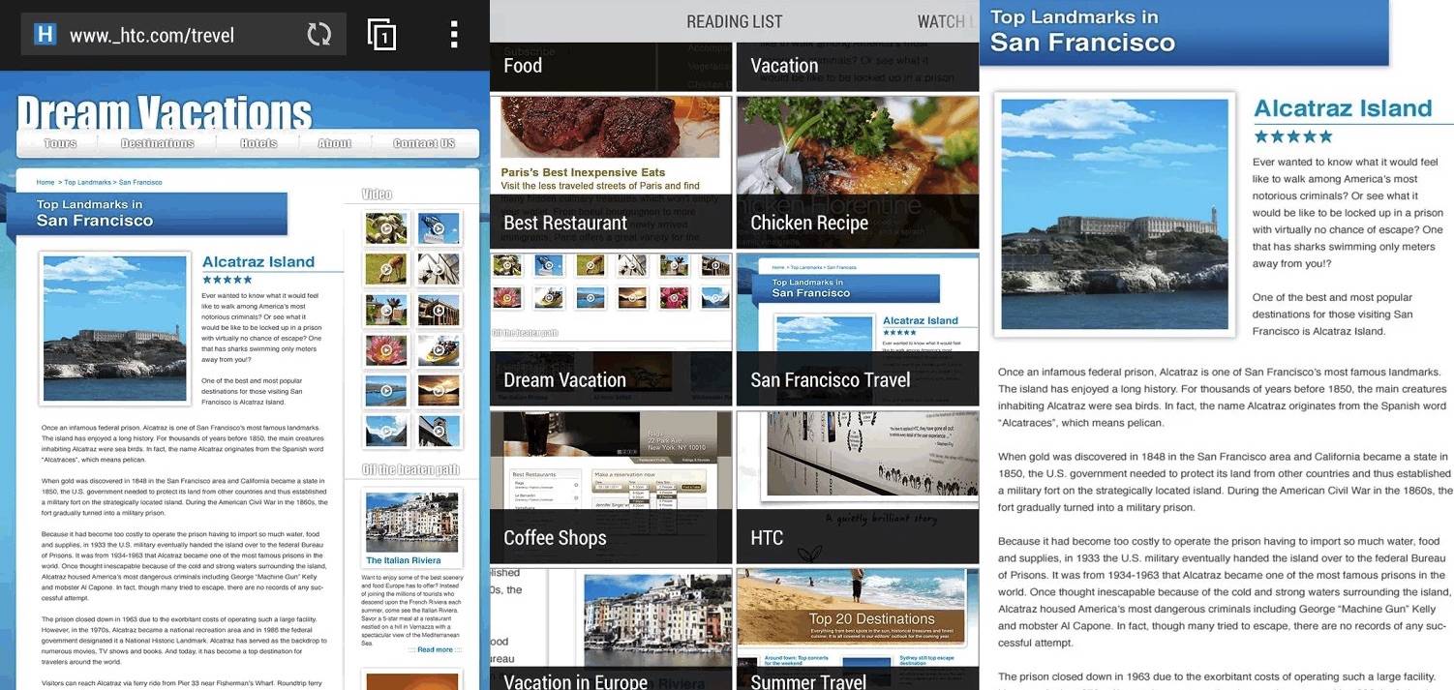
Task: Click Read more under Italian Riviera
Action: point(436,649)
